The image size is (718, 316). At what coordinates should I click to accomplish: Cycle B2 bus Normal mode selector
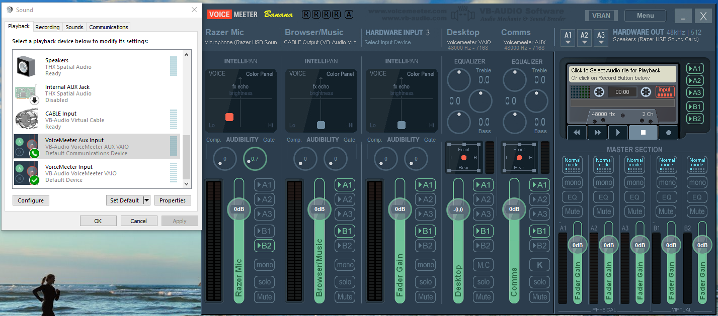tap(697, 164)
